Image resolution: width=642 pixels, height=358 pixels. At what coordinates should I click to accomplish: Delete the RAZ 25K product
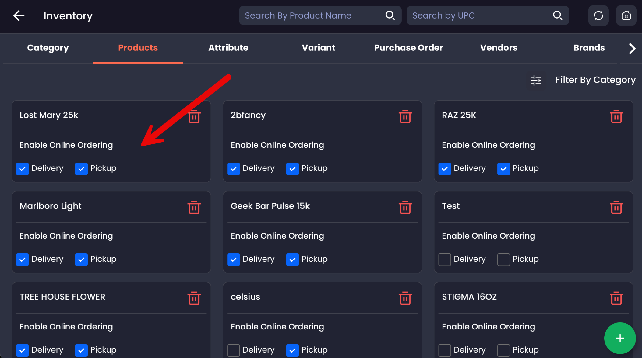tap(616, 117)
